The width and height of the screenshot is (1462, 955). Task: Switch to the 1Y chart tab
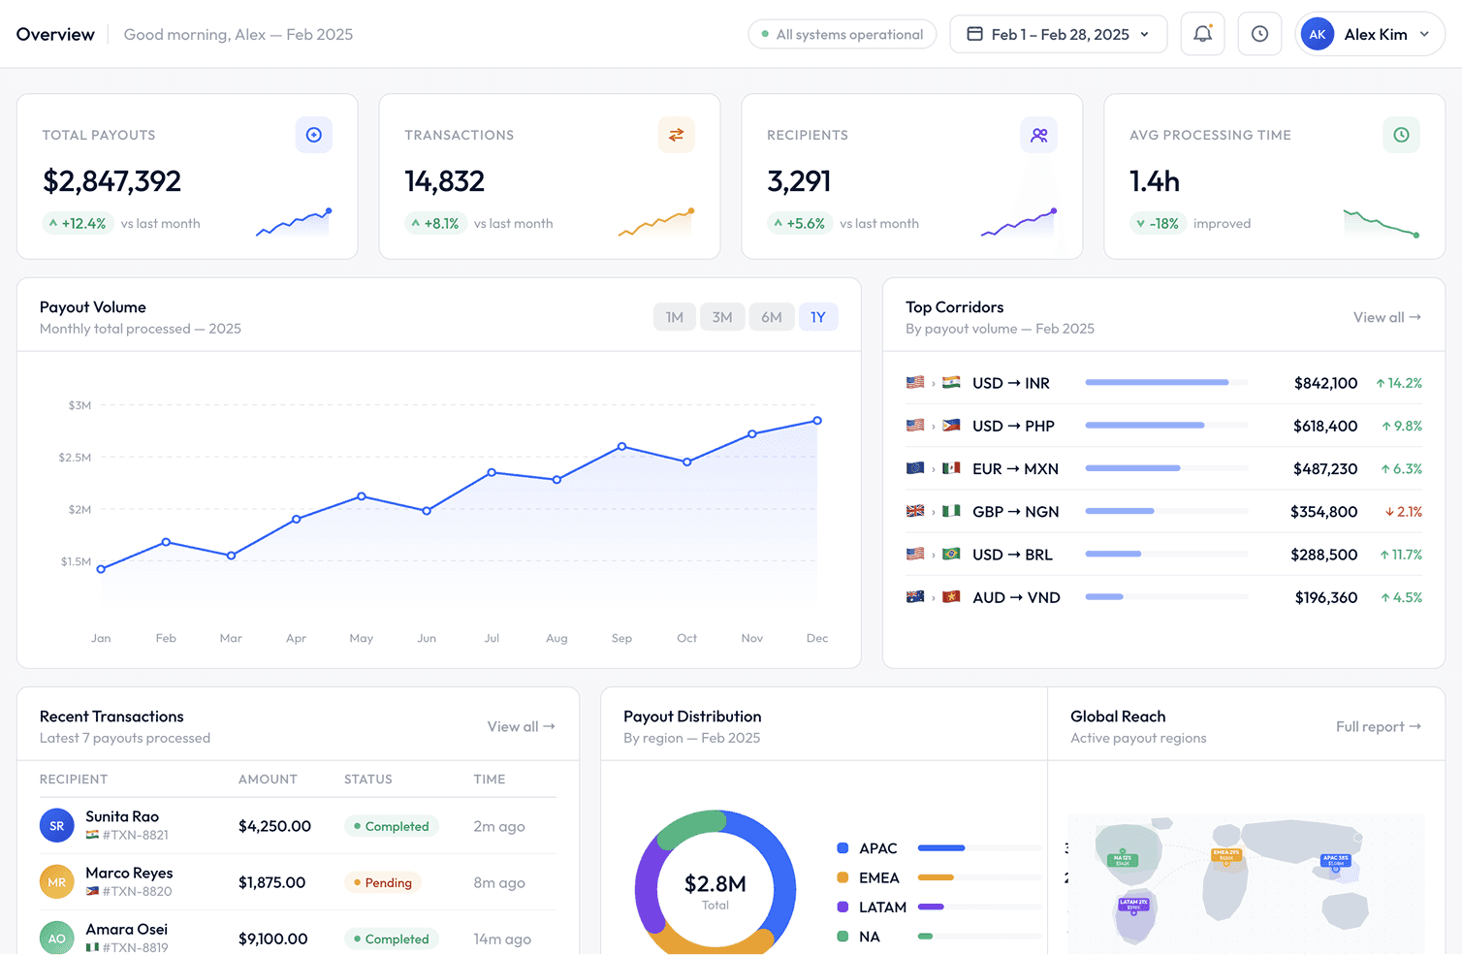click(818, 316)
